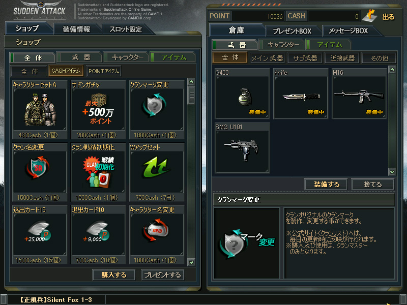Click the 購入する purchase button
The width and height of the screenshot is (407, 305).
(113, 275)
